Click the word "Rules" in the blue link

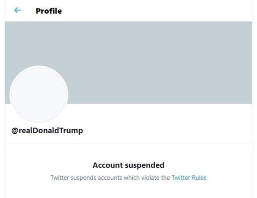click(199, 178)
